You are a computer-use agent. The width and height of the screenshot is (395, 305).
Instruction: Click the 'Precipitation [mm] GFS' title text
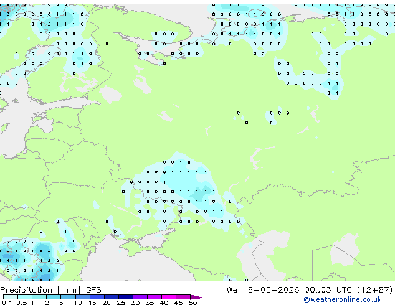(50, 290)
